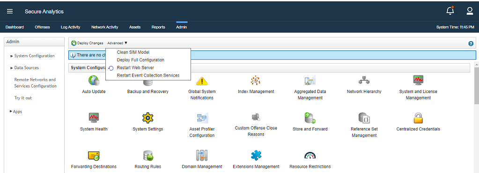
Task: Open Resource Restrictions gauge icon
Action: click(x=310, y=156)
